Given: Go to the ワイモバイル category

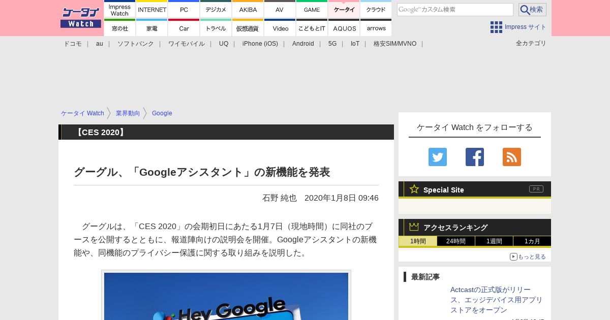Looking at the screenshot, I should (187, 44).
